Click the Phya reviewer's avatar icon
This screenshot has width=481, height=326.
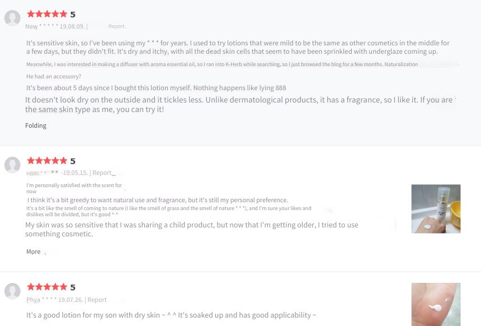[12, 291]
